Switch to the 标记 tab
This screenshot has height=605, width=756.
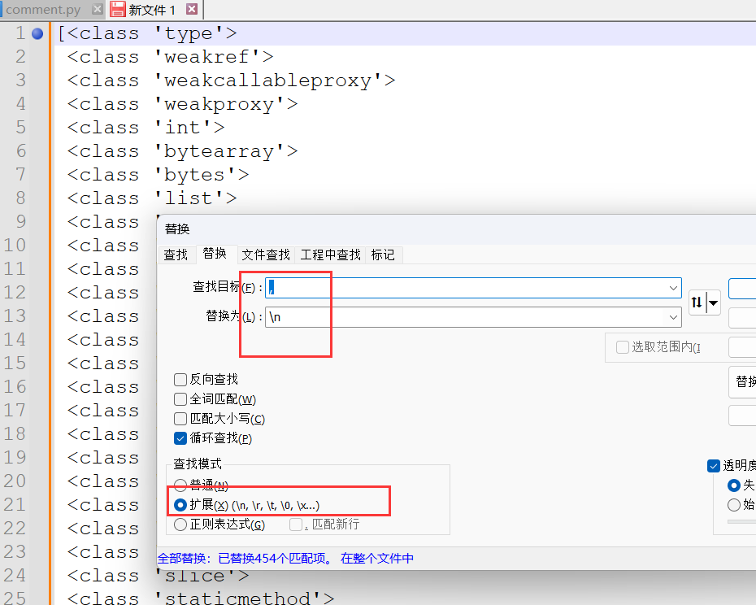[383, 255]
